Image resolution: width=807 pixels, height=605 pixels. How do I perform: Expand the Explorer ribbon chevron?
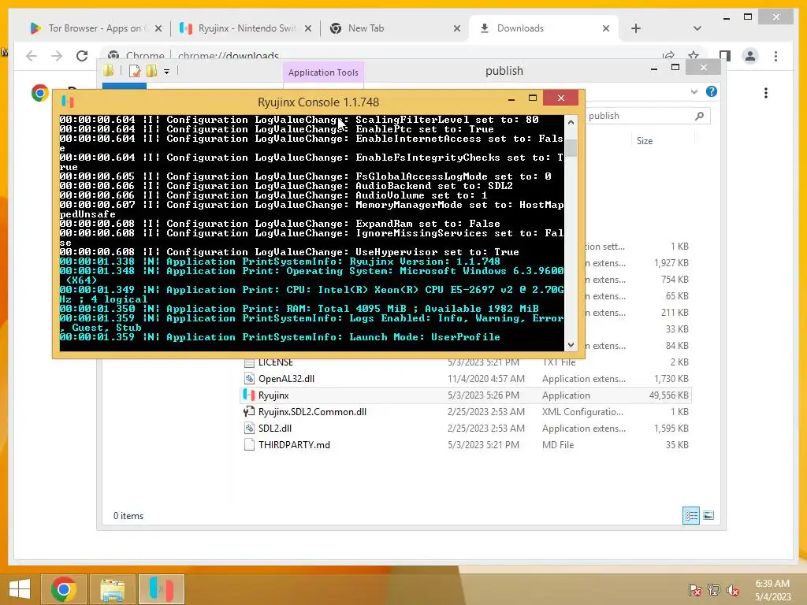(694, 91)
